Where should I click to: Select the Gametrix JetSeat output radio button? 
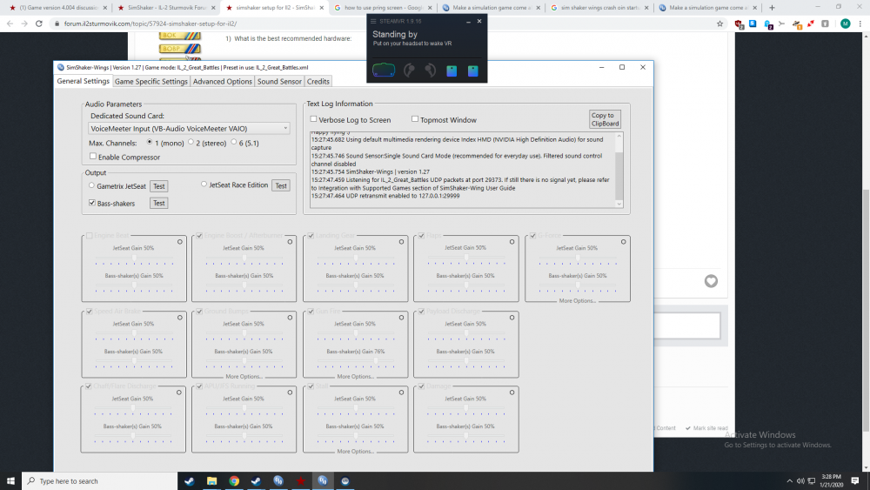click(91, 185)
